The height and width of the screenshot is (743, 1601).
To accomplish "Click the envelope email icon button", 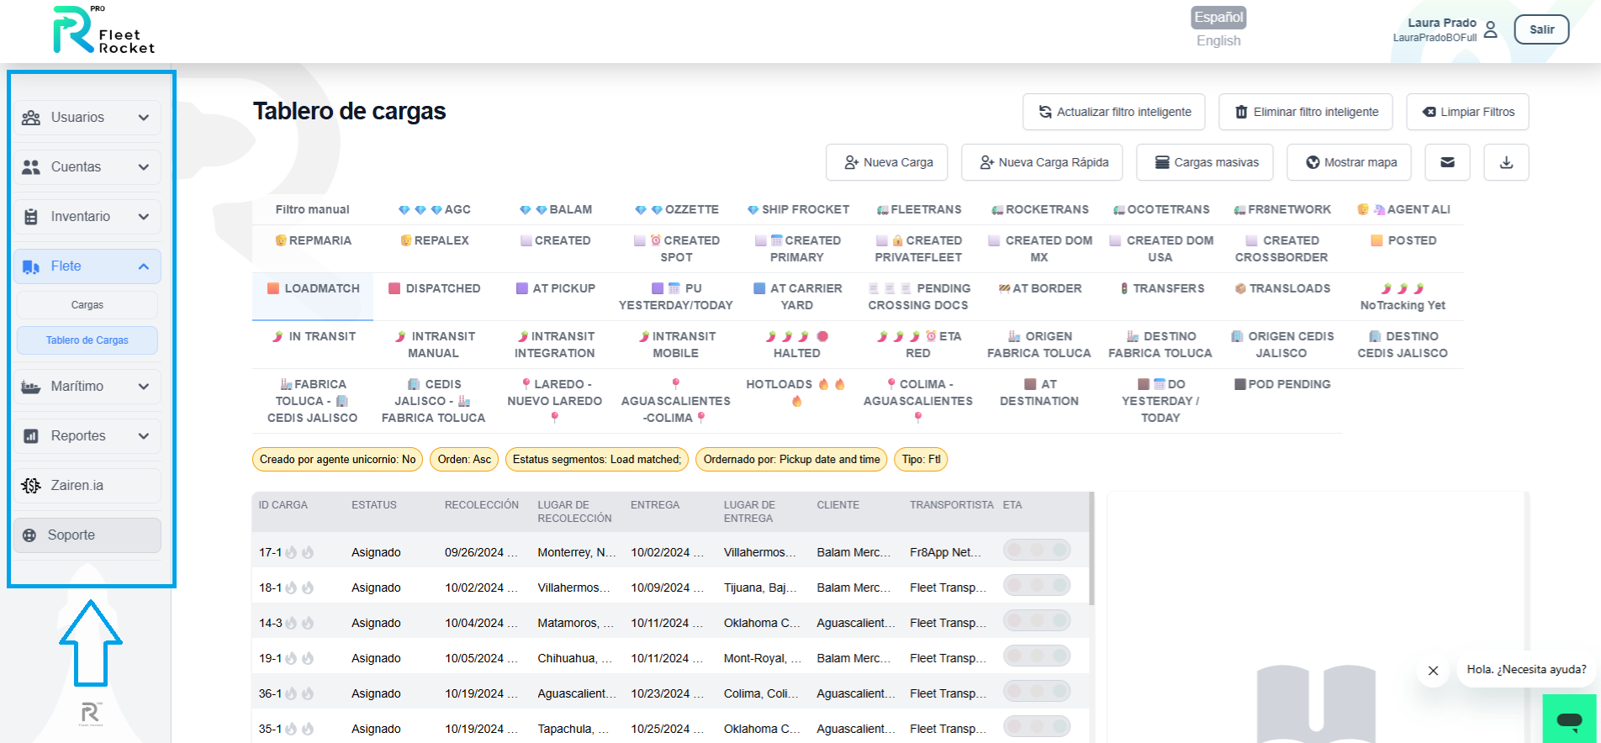I will [1447, 162].
